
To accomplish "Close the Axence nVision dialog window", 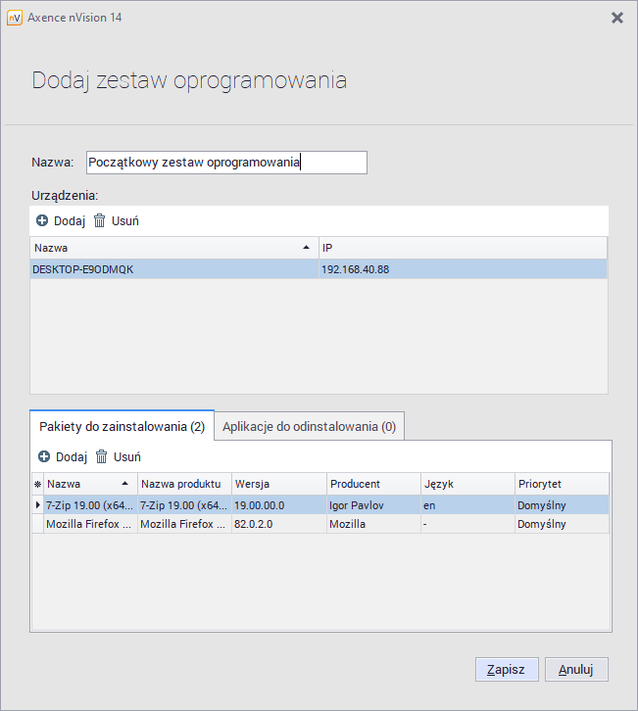I will pyautogui.click(x=616, y=18).
